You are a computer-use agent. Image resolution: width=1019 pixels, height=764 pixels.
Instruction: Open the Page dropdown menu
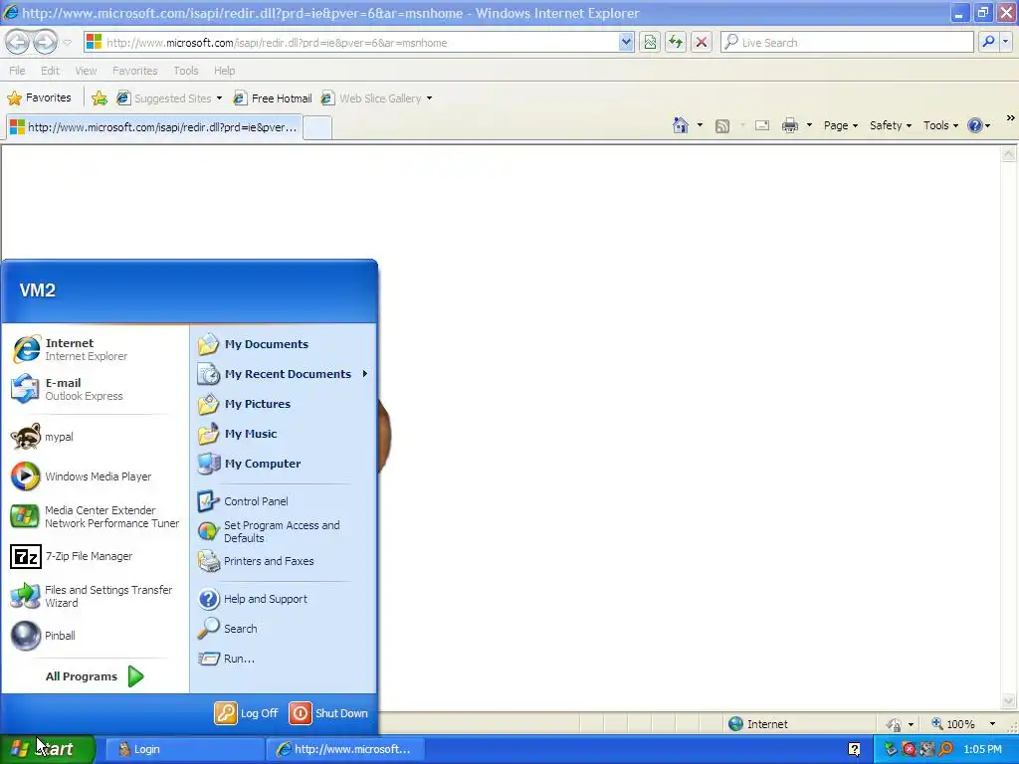(840, 125)
